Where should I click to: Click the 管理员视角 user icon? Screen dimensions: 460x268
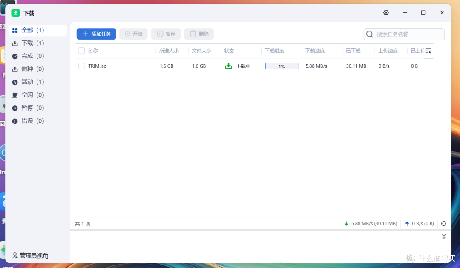pos(15,256)
